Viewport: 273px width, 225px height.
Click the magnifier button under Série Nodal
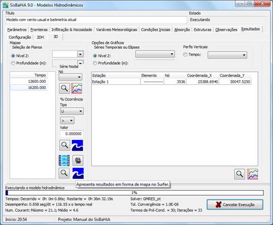pos(64,88)
